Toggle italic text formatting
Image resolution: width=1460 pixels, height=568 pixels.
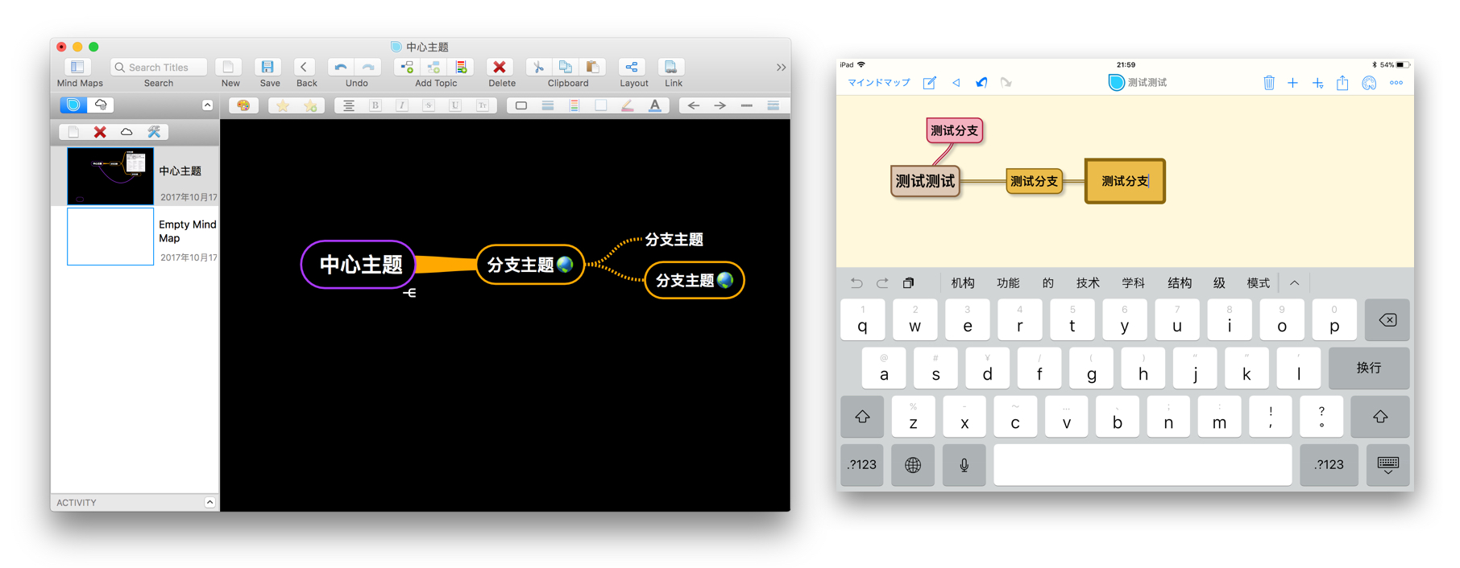coord(402,105)
